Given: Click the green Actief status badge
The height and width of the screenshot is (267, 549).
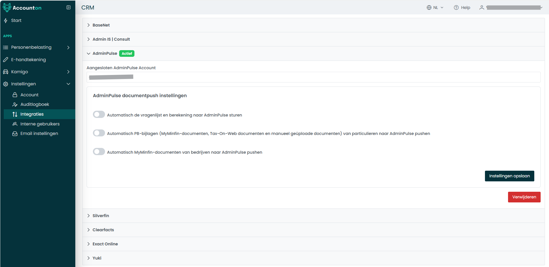Looking at the screenshot, I should pyautogui.click(x=127, y=54).
